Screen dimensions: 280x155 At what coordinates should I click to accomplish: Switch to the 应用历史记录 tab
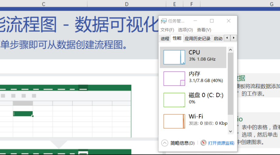pyautogui.click(x=197, y=39)
